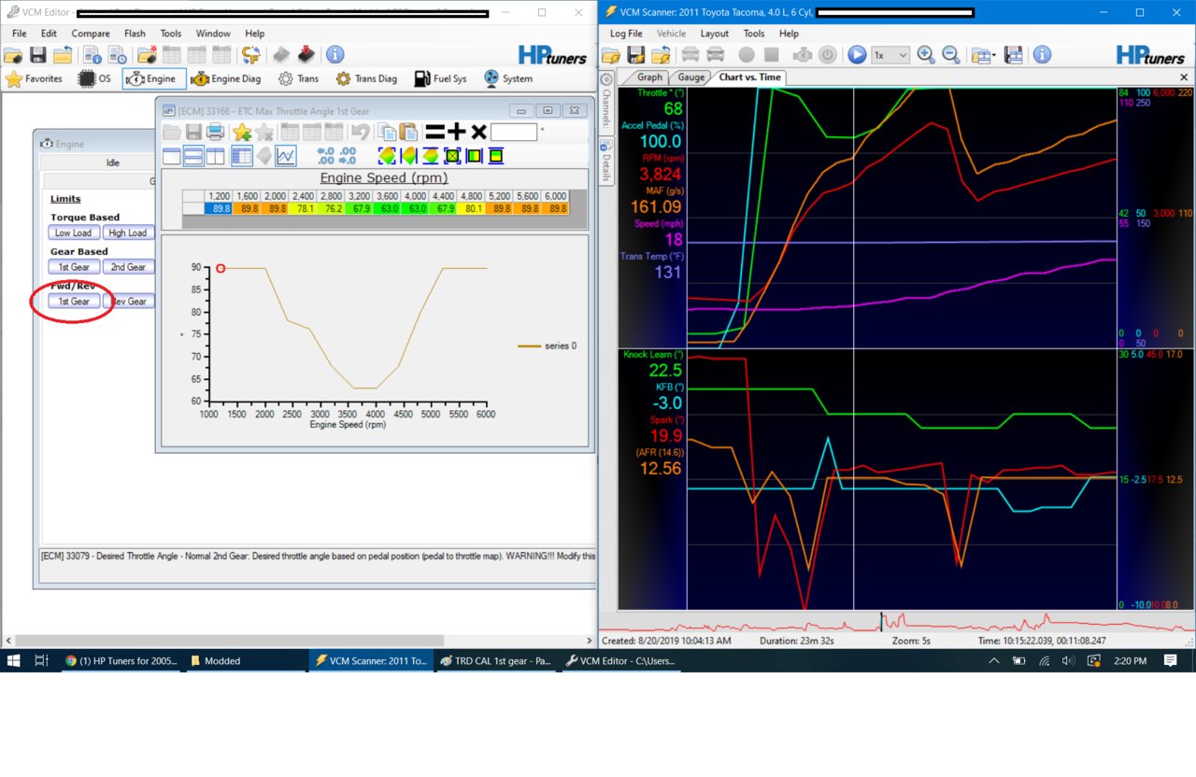The image size is (1196, 777).
Task: Open the Compare menu in VCM Editor
Action: pyautogui.click(x=91, y=34)
